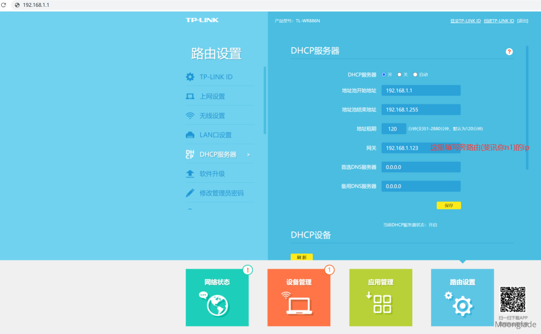Choose the 自动 DHCP server radio option
The width and height of the screenshot is (541, 334).
pos(415,75)
